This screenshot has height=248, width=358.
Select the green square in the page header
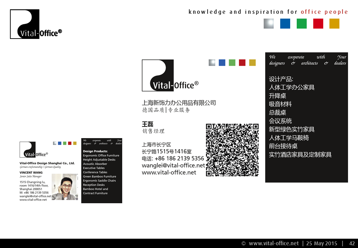pyautogui.click(x=302, y=23)
